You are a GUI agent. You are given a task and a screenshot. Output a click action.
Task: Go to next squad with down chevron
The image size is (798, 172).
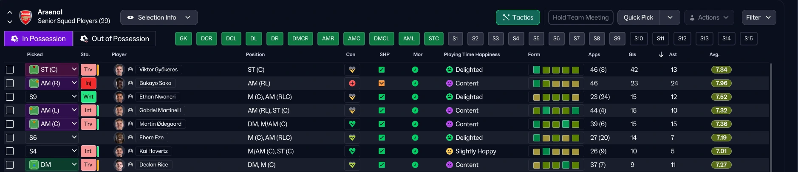10,22
